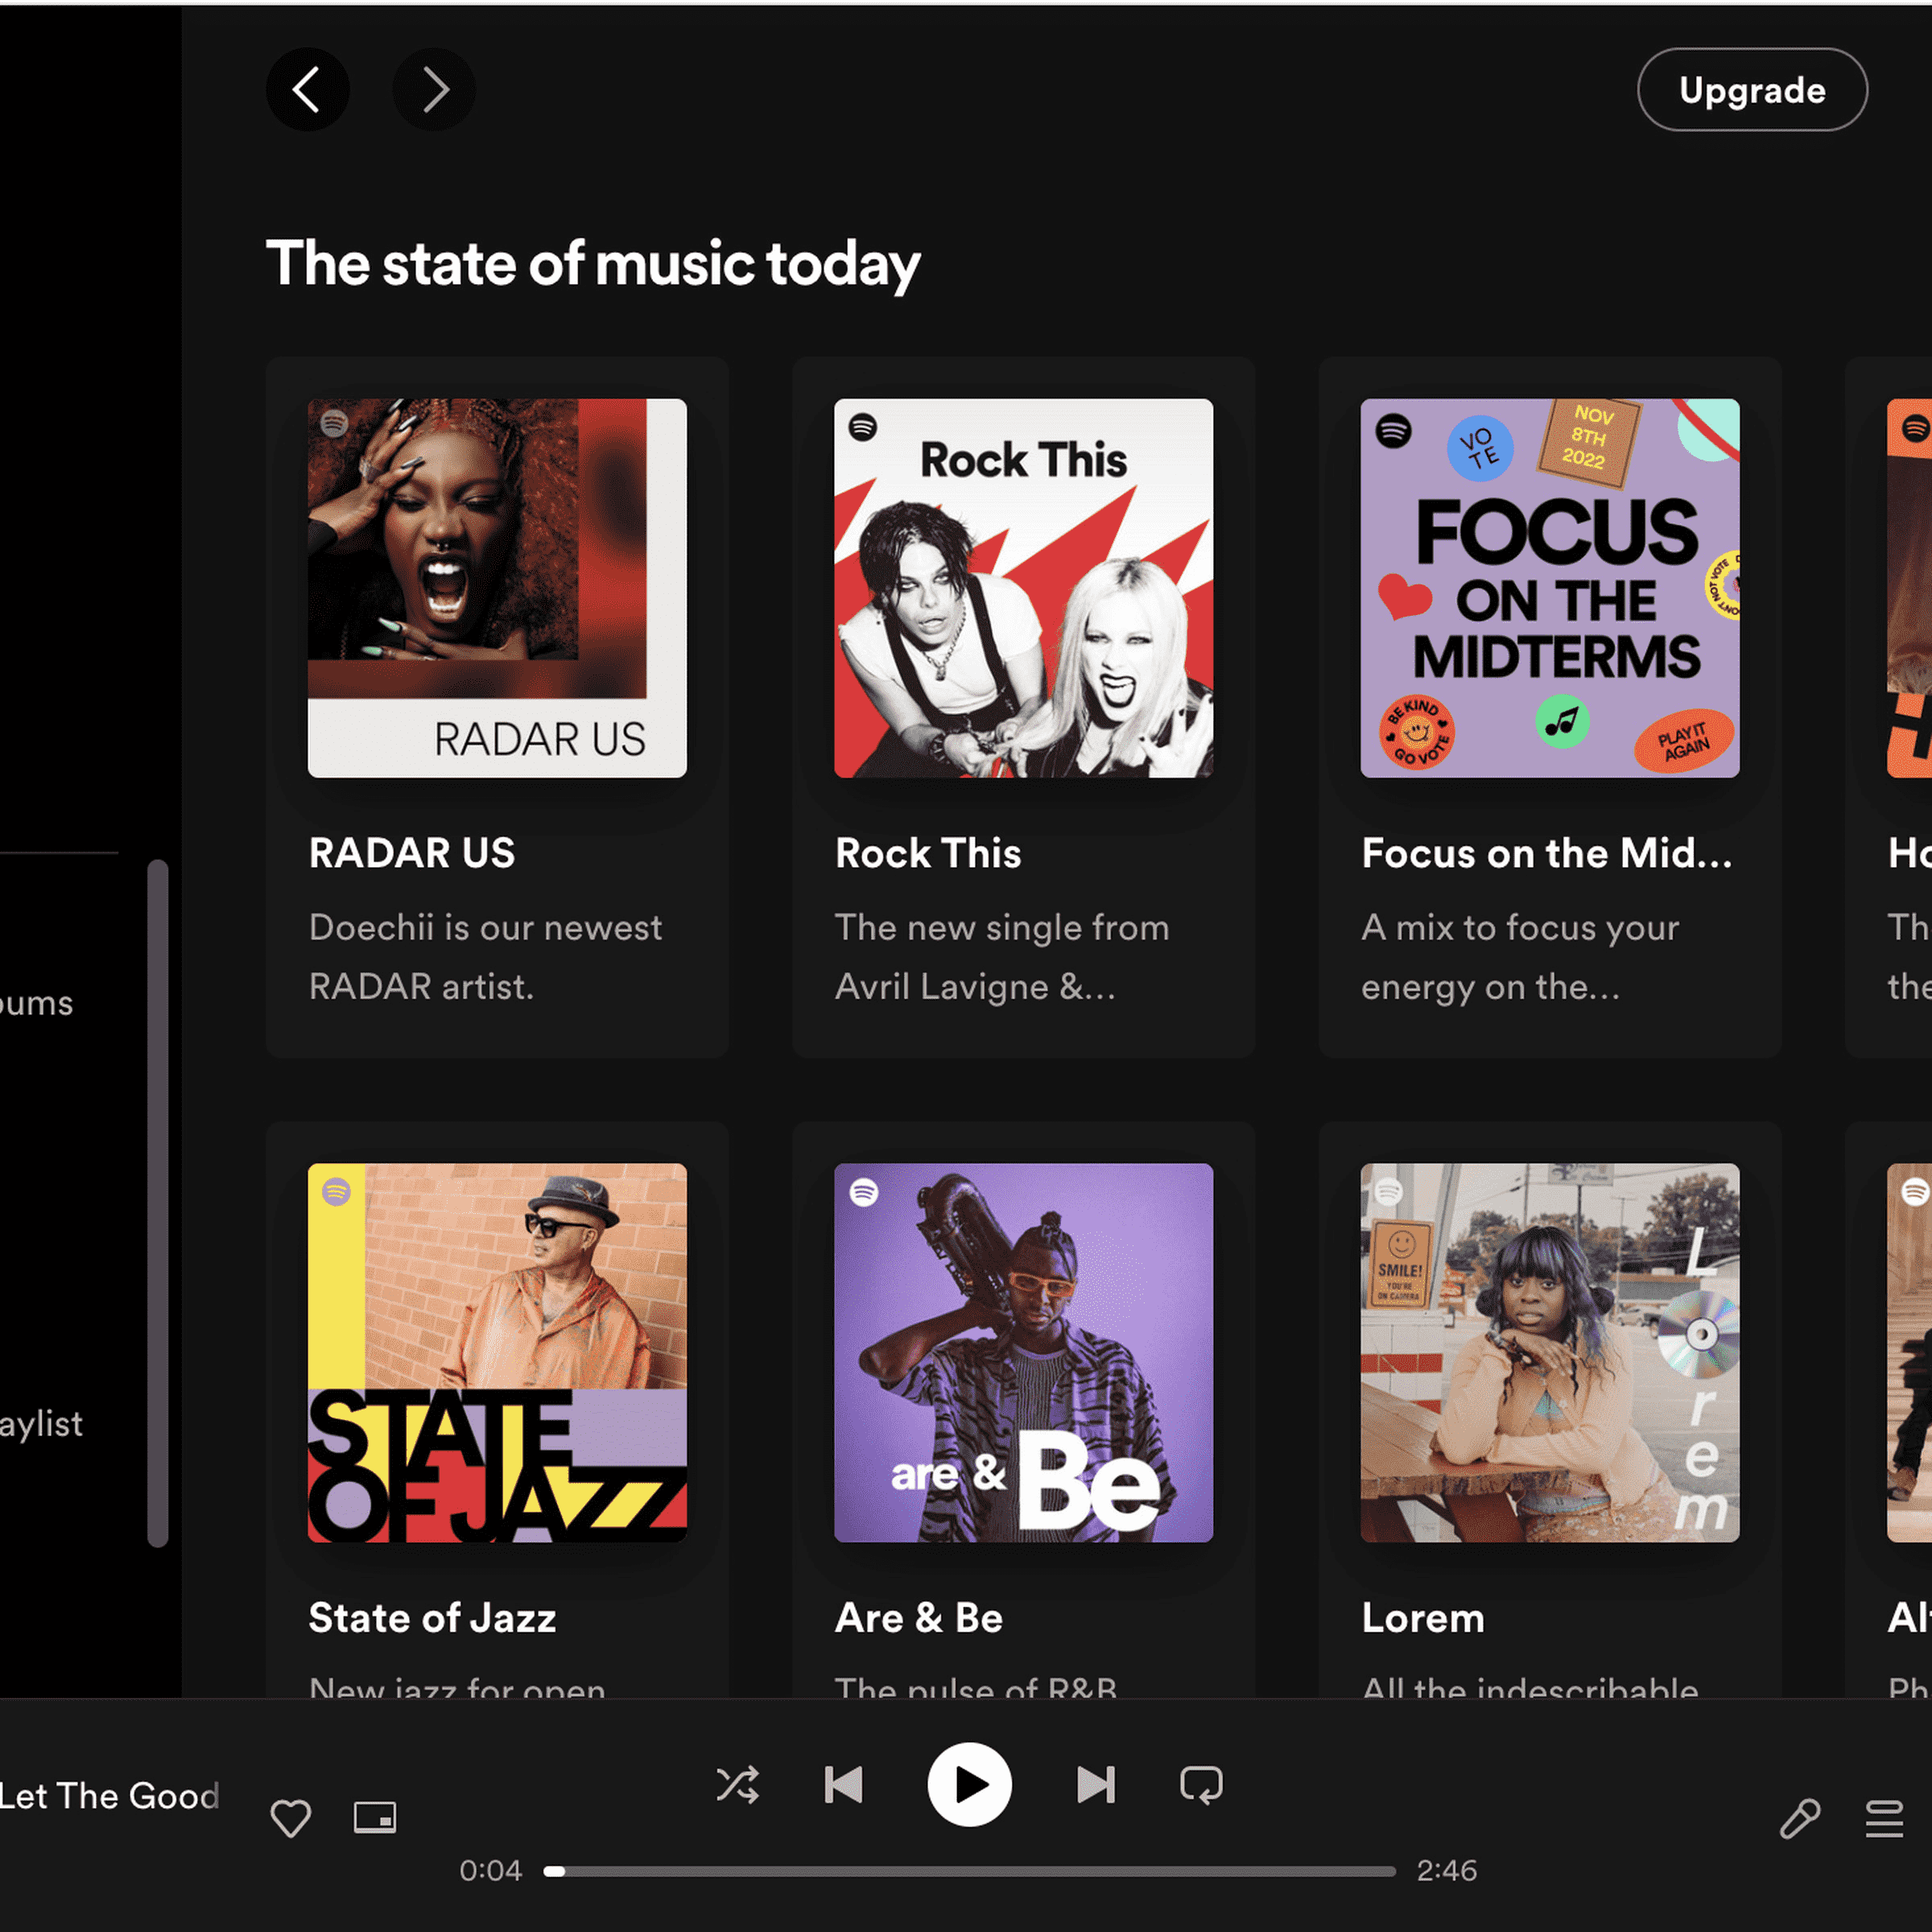Screen dimensions: 1932x1932
Task: Toggle shuffle playback
Action: point(738,1785)
